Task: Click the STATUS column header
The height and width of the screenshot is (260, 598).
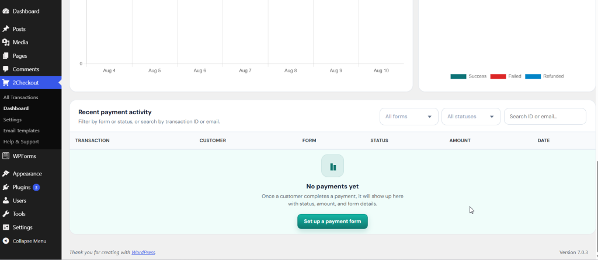Action: 379,140
